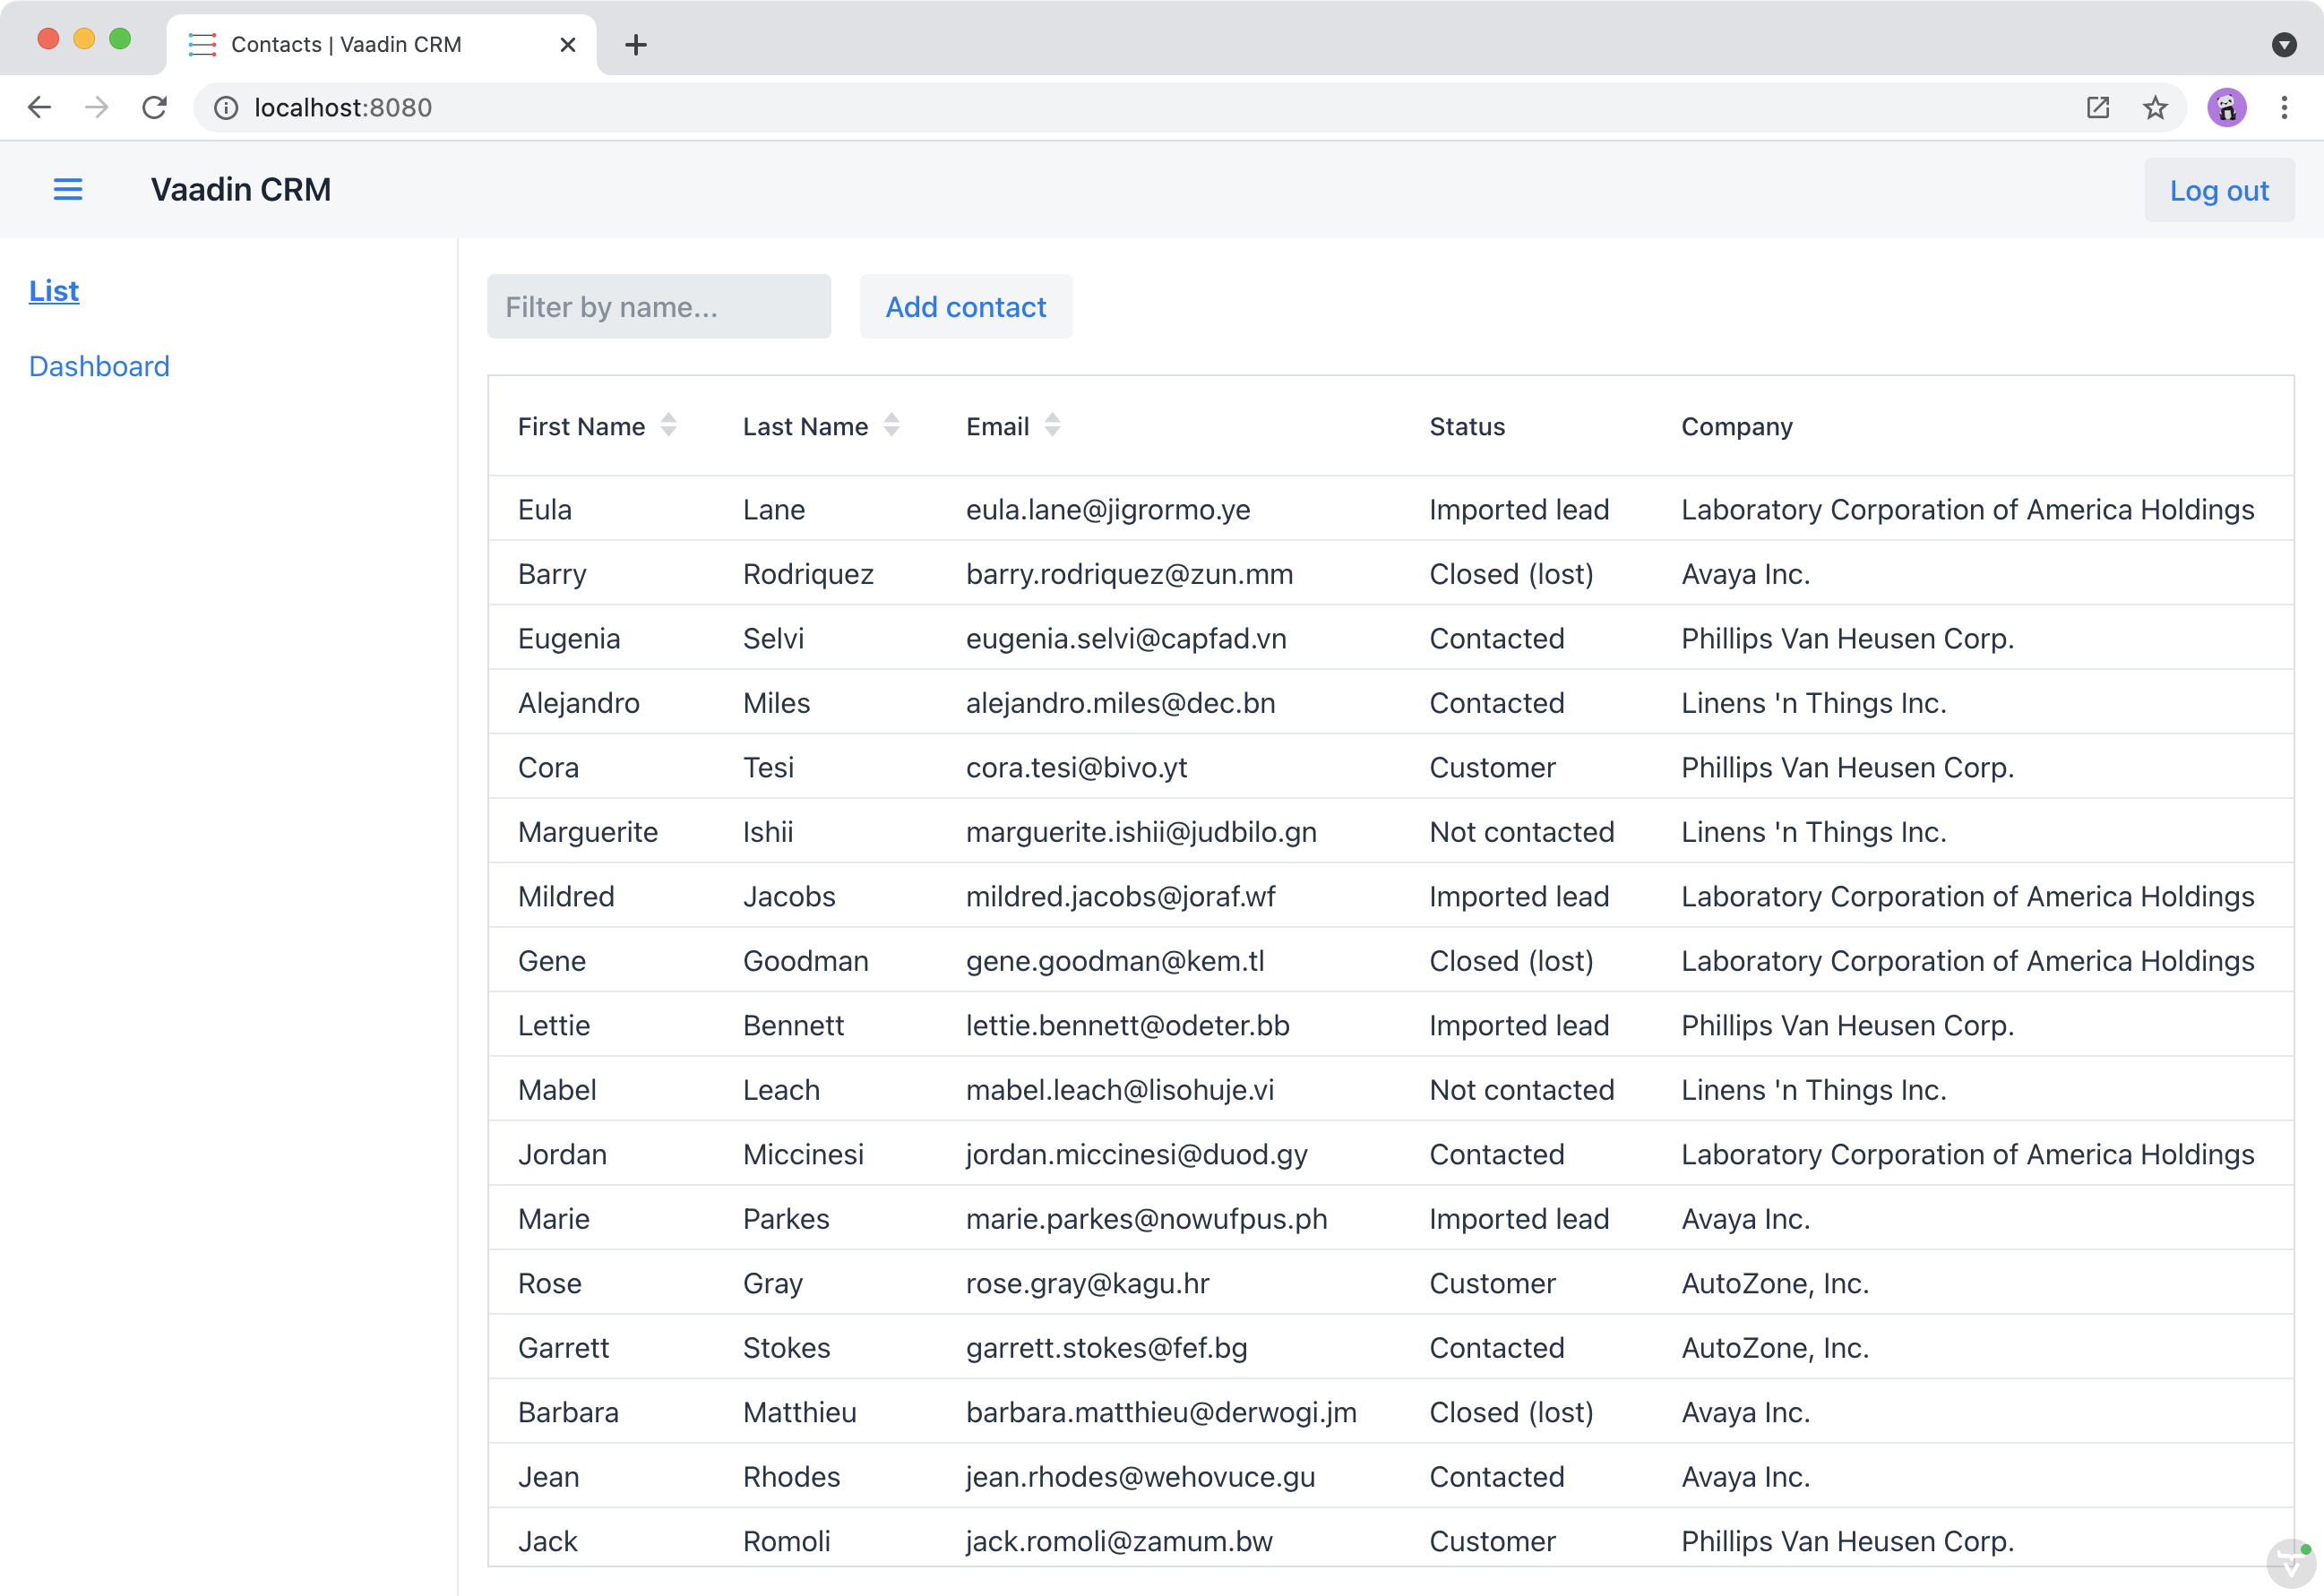Open the browser three-dot menu
2324x1596 pixels.
2285,107
